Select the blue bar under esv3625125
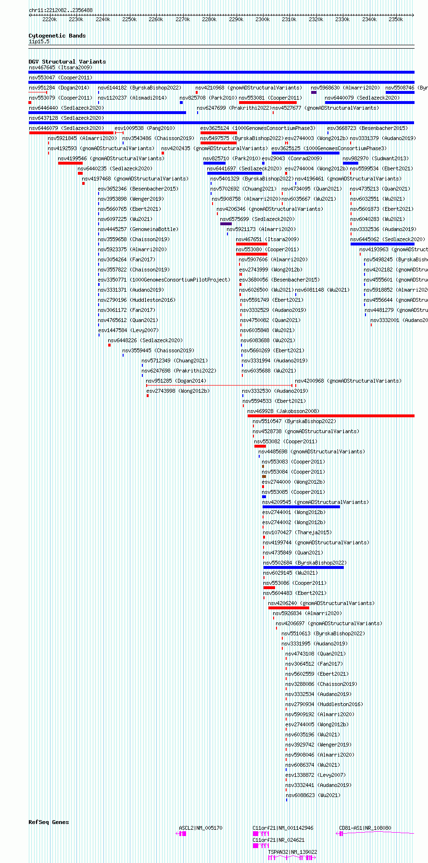The height and width of the screenshot is (863, 428). [305, 153]
